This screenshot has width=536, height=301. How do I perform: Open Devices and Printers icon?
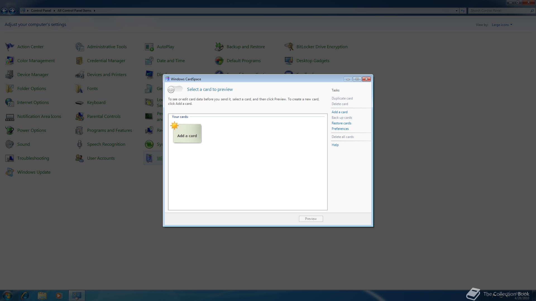[80, 74]
